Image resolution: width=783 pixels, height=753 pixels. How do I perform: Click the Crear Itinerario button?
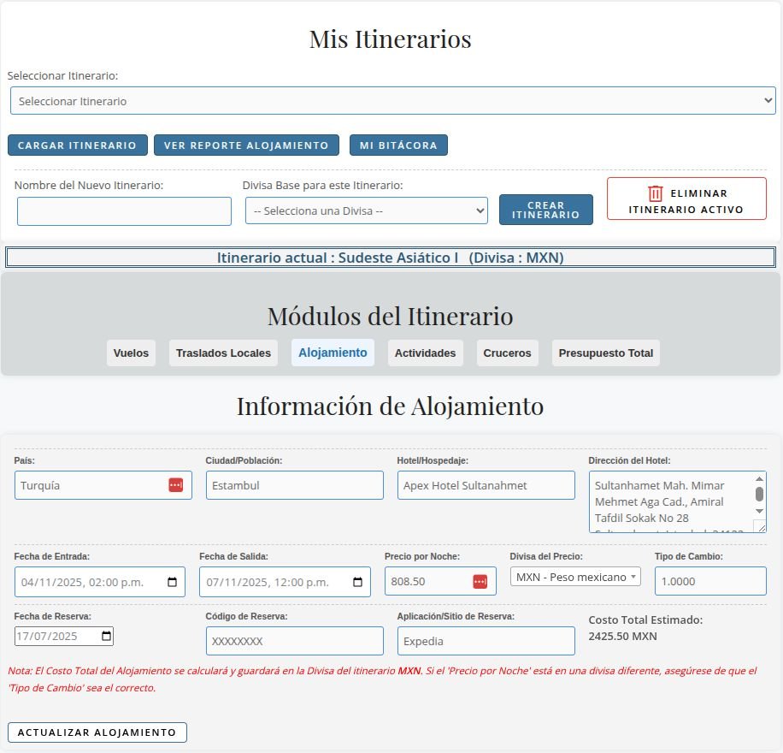click(546, 210)
